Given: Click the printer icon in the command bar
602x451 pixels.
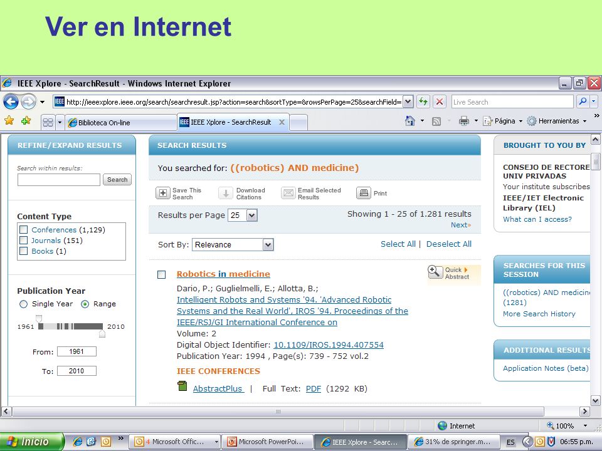Looking at the screenshot, I should coord(464,121).
